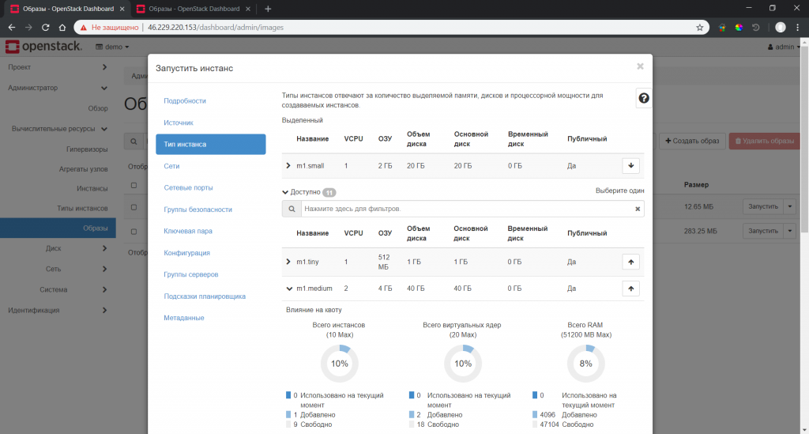
Task: Click Создать образ button
Action: (692, 141)
